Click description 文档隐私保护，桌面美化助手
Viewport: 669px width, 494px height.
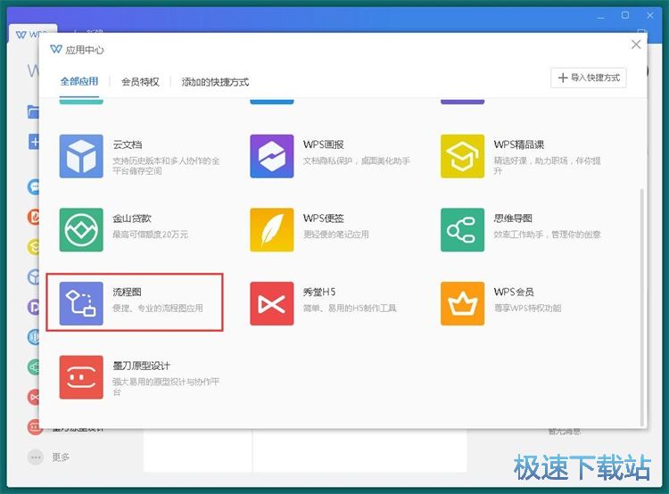(x=357, y=161)
